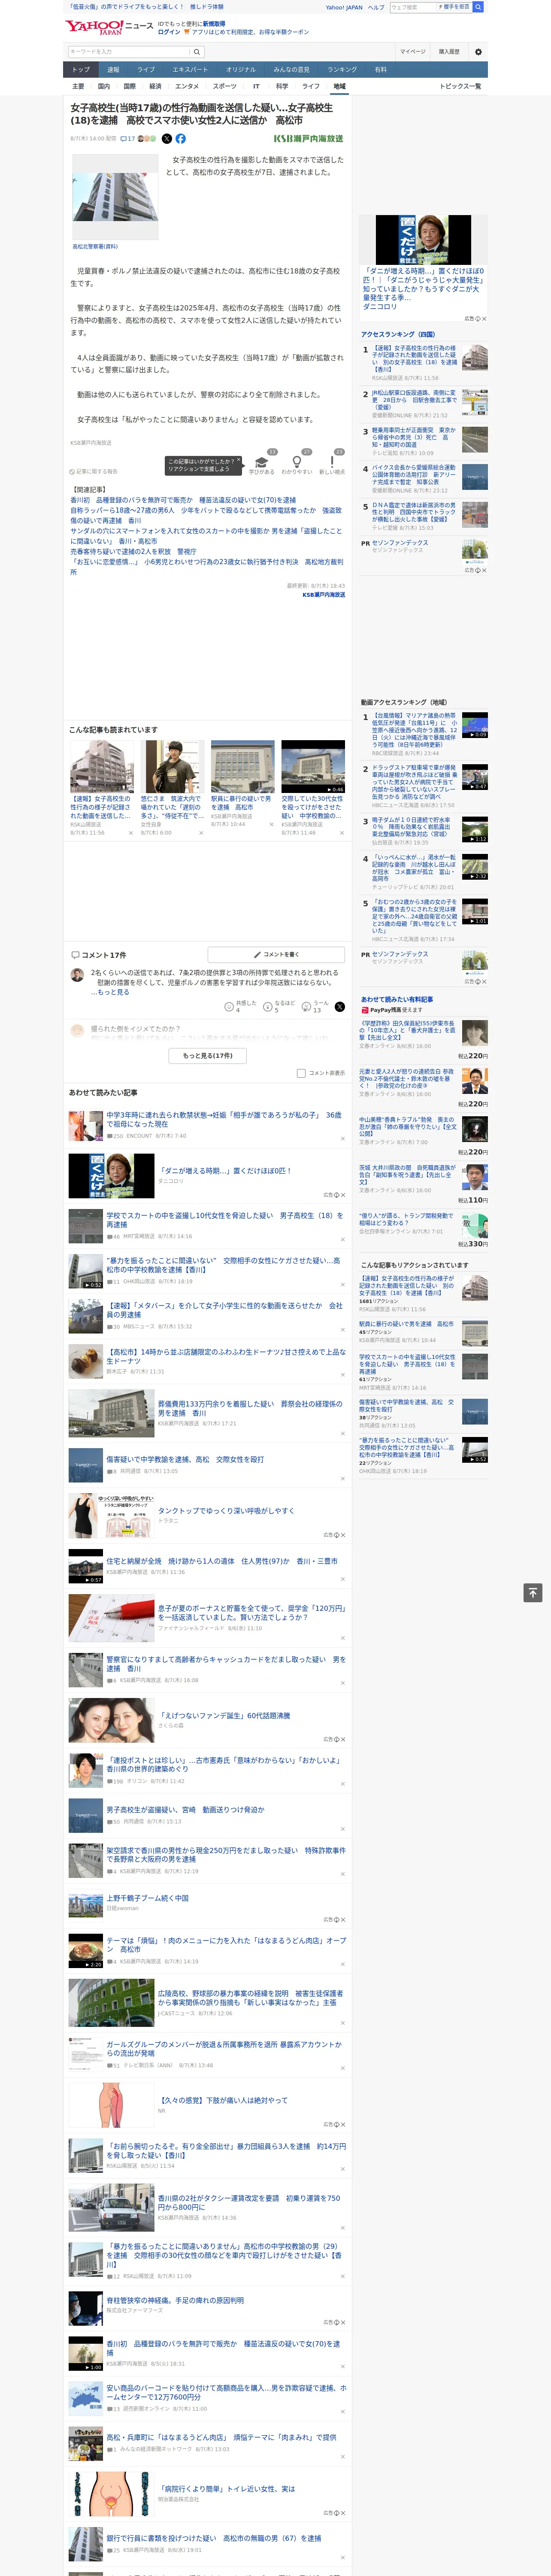The height and width of the screenshot is (2576, 551).
Task: Open access ranking item 2 about 声柏山部
Action: (415, 400)
